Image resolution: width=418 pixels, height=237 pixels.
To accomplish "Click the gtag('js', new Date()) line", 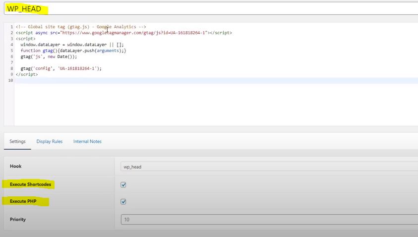I will (49, 57).
